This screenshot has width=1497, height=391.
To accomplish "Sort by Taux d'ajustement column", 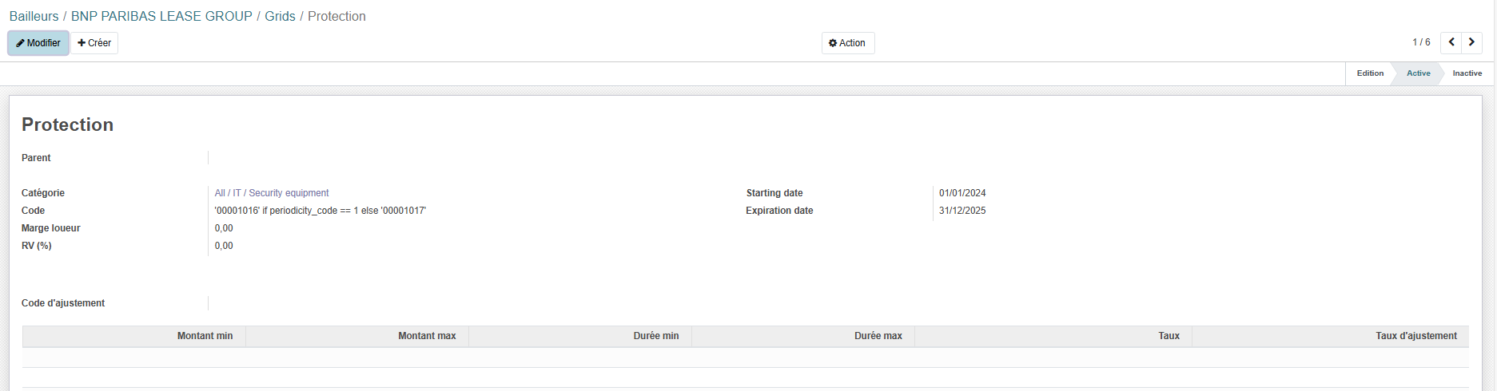I will (1415, 336).
